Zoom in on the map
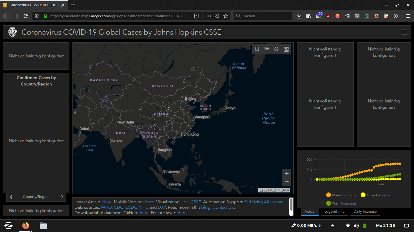Image resolution: width=414 pixels, height=232 pixels. point(286,173)
